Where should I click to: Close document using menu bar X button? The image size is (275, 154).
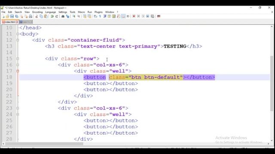(x=272, y=12)
